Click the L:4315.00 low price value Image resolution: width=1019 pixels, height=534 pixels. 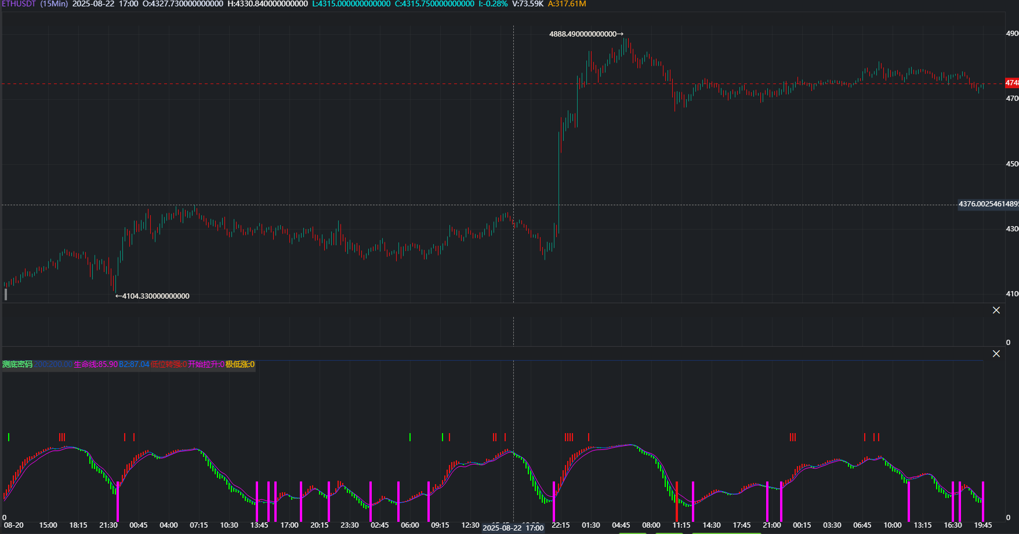(351, 4)
